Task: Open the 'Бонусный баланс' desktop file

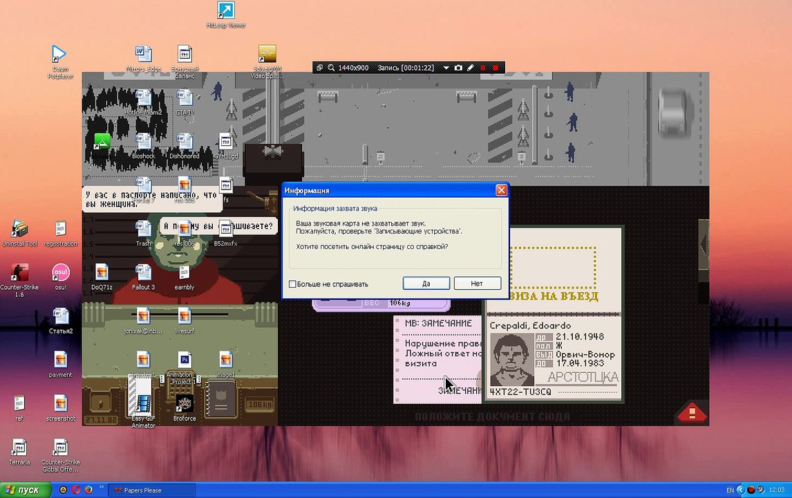Action: tap(185, 62)
